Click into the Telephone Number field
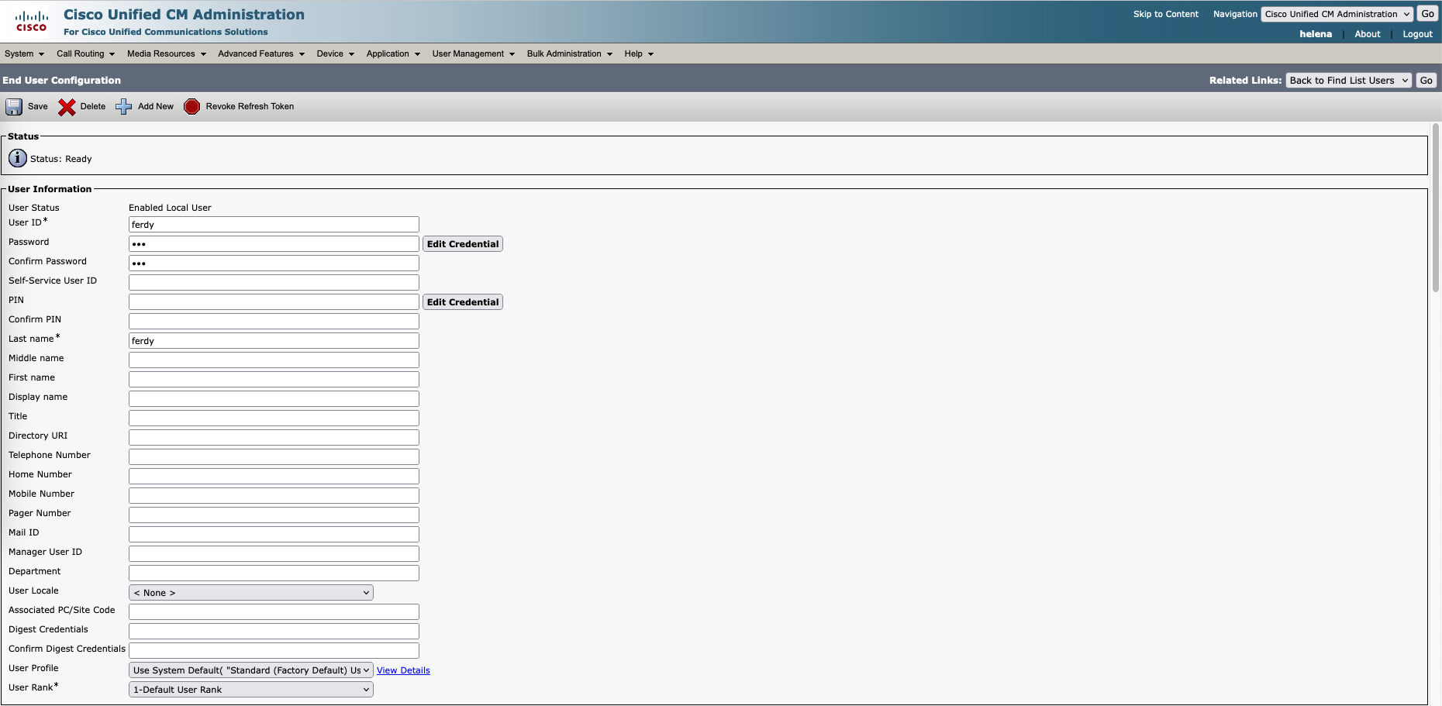 [x=274, y=456]
